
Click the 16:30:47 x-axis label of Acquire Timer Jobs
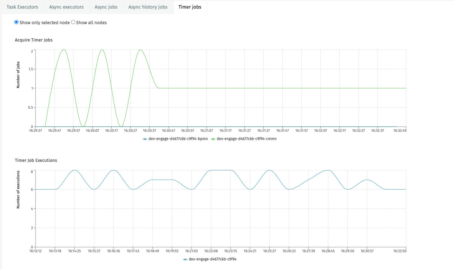coord(168,131)
